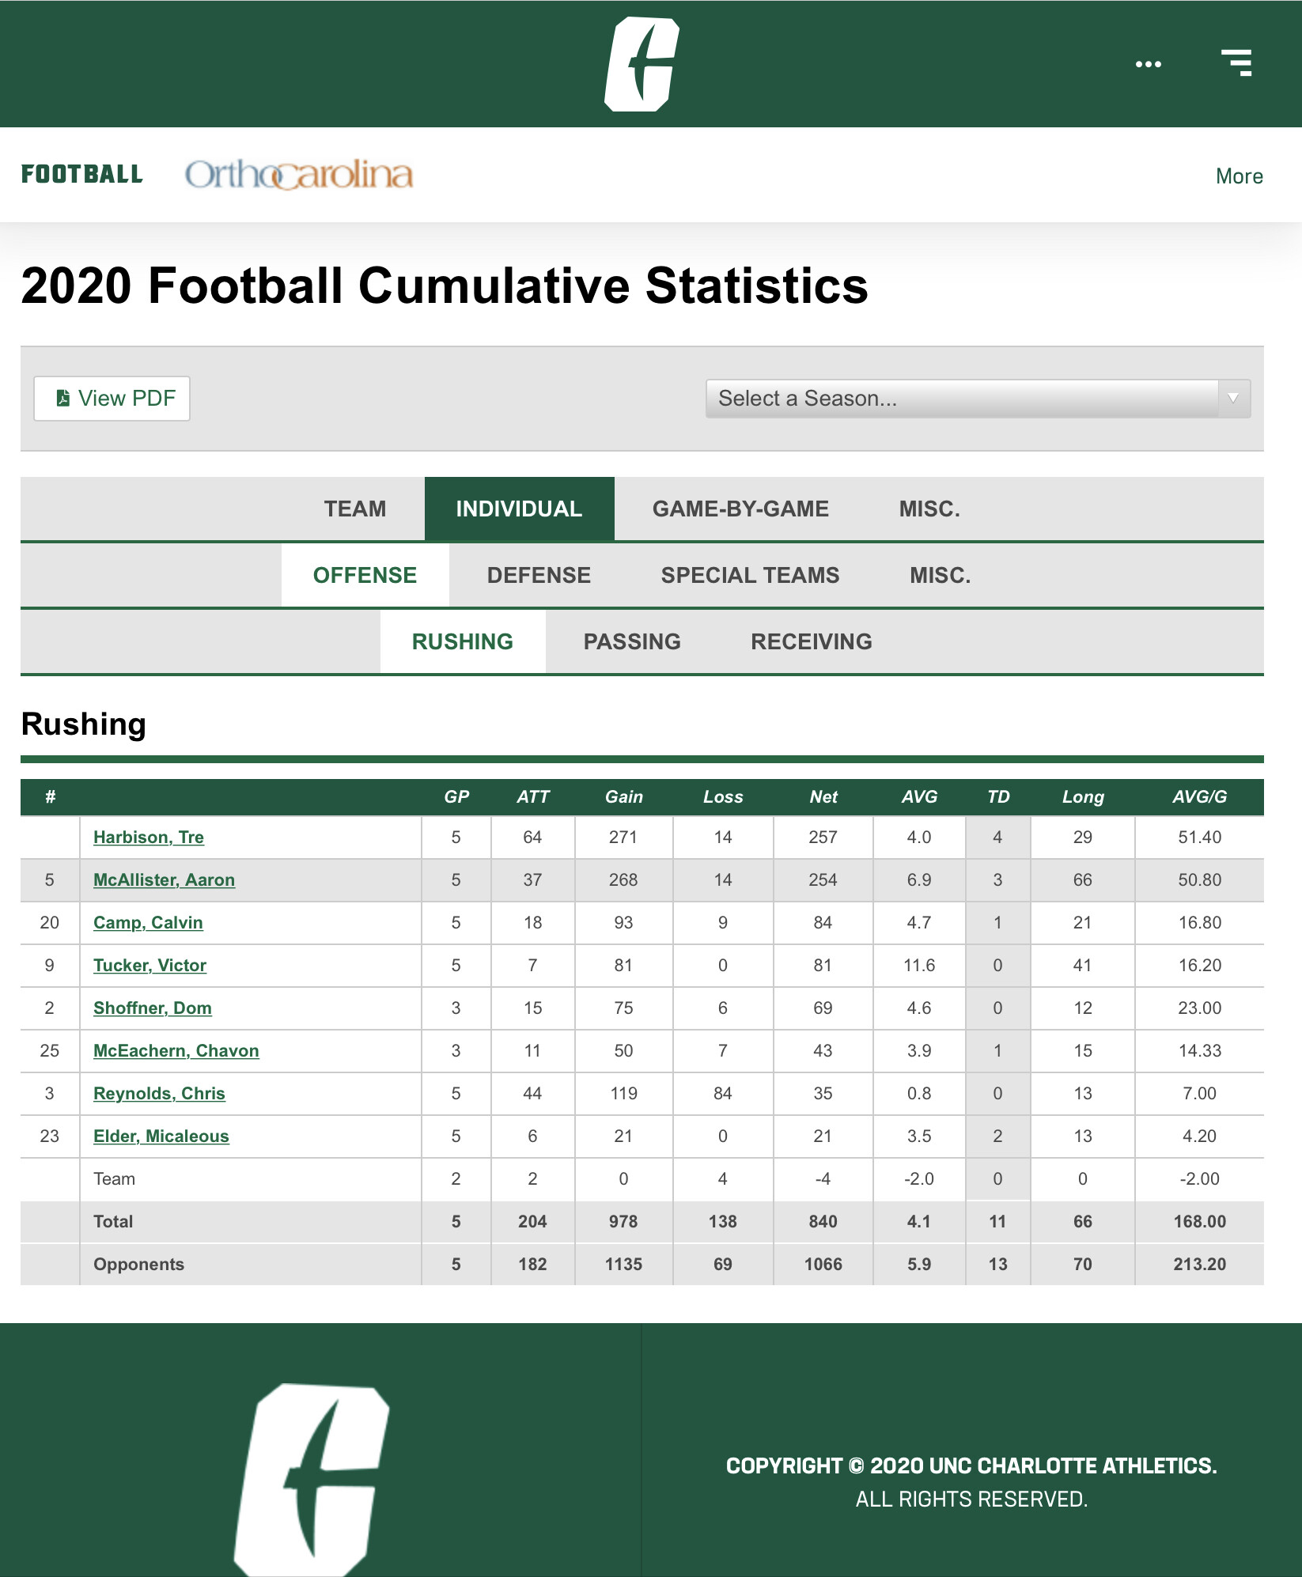Select the Game-By-Game tab
Screen dimensions: 1302x1577
click(x=740, y=509)
